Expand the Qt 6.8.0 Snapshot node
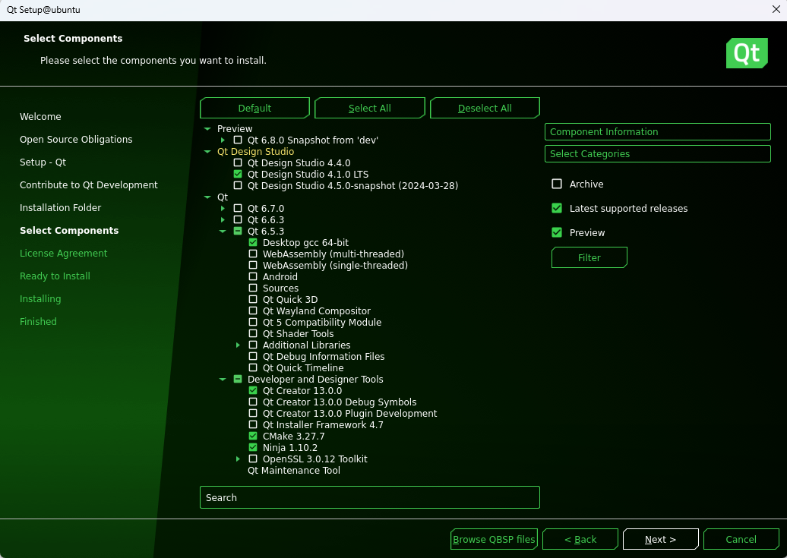The image size is (787, 558). click(x=223, y=140)
